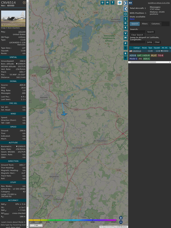Sort table by Alt. (ft) column header
The height and width of the screenshot is (228, 171).
(x=165, y=48)
